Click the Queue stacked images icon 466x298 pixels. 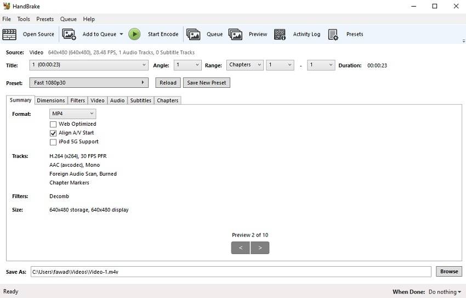[193, 34]
